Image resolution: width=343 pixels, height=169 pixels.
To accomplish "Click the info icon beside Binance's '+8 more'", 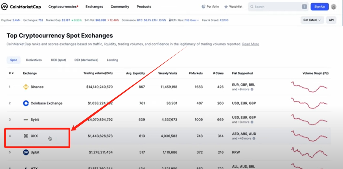I will 252,89.
